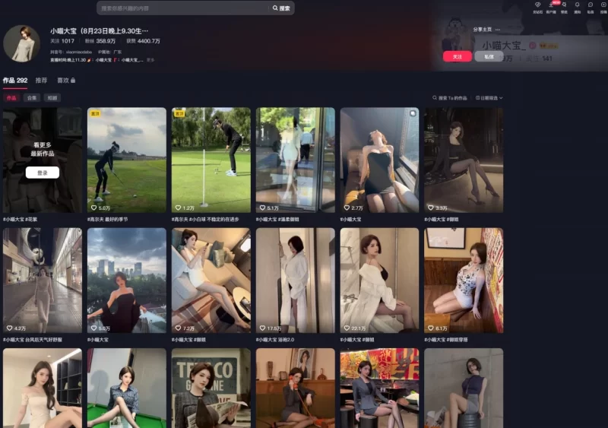
Task: Select the 短剧 filter chip
Action: (x=52, y=98)
